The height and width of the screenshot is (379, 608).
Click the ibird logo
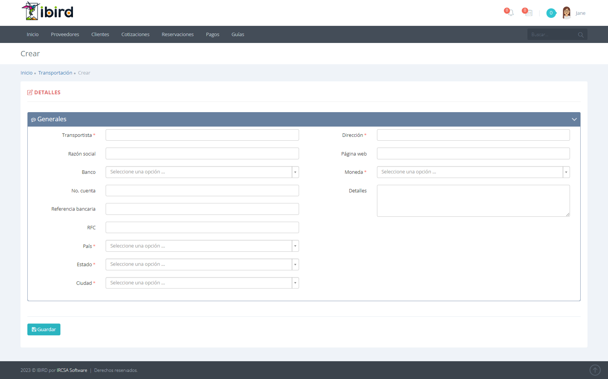(x=47, y=11)
